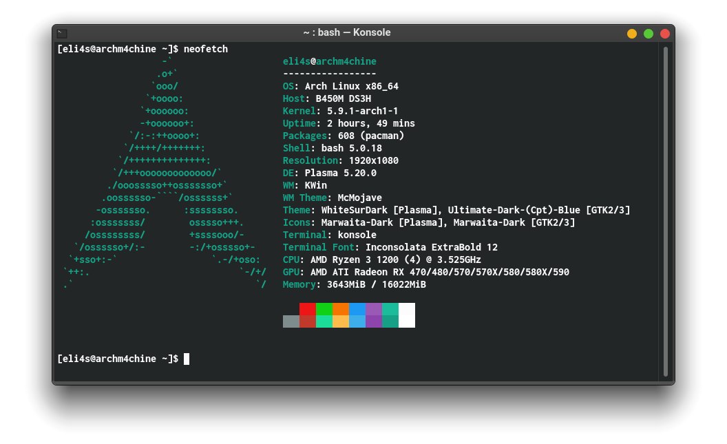
Task: Click the 'Packages: 608 (pacman)' line
Action: pos(344,136)
